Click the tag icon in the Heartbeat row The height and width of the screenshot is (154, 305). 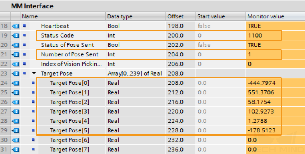point(15,26)
